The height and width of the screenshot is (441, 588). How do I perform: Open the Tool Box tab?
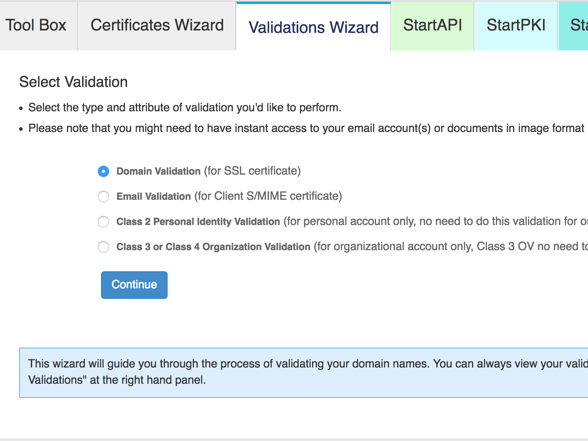click(36, 26)
